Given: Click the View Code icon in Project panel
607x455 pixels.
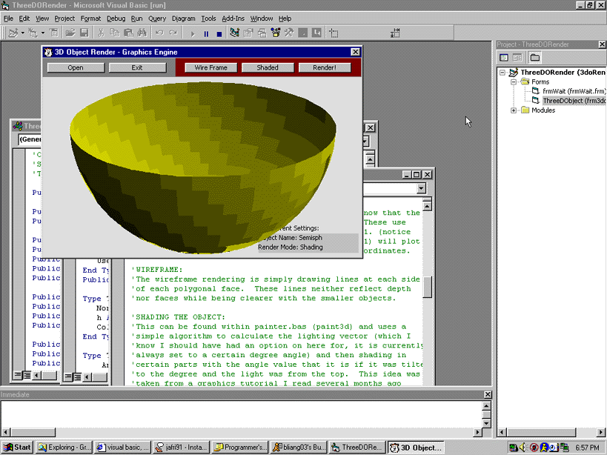Looking at the screenshot, I should coord(504,57).
